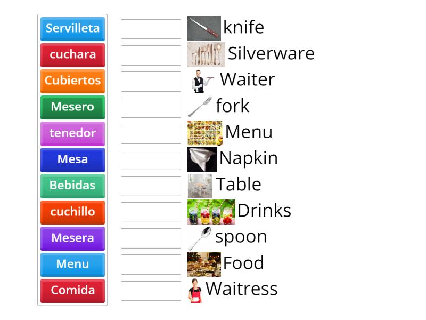
Task: Select the Servilleta word tile
Action: (72, 29)
